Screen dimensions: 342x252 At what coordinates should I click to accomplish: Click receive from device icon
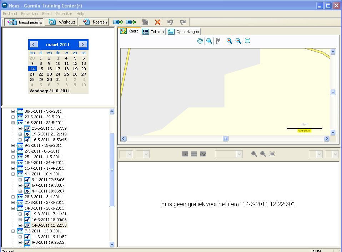coord(131,22)
